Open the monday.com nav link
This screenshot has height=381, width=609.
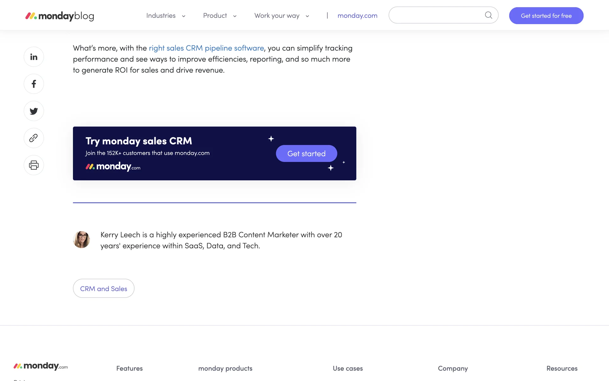click(x=357, y=16)
